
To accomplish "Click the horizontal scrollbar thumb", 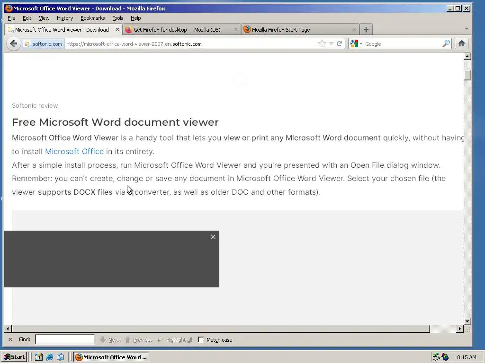I will tap(221, 329).
